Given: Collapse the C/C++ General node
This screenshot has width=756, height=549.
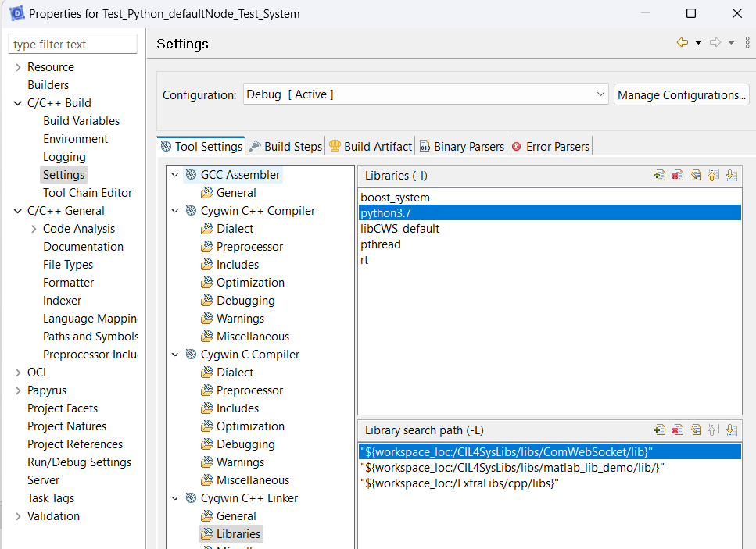Looking at the screenshot, I should click(18, 211).
